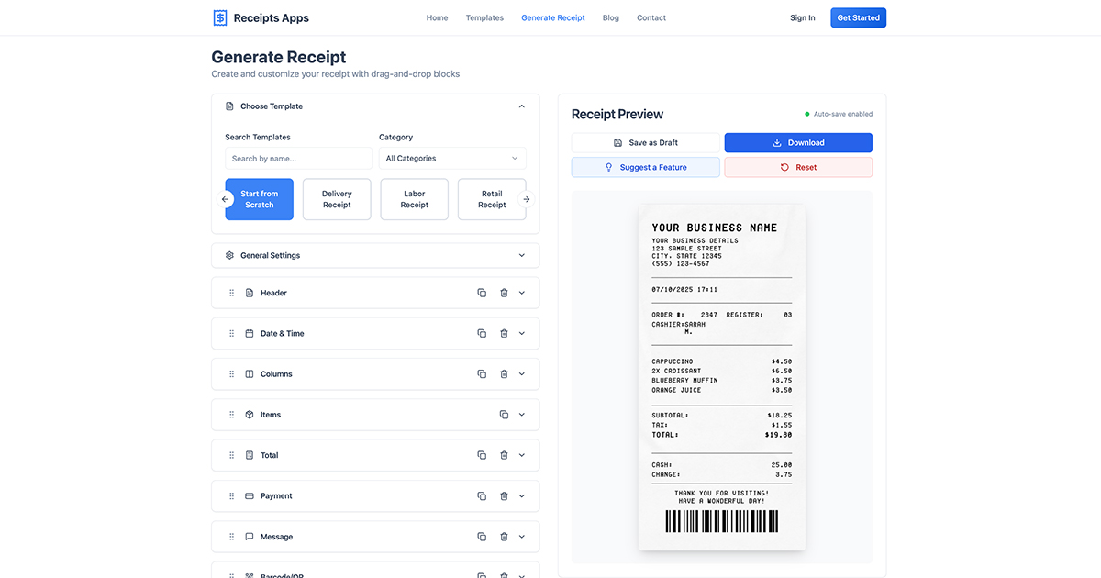The width and height of the screenshot is (1101, 578).
Task: Duplicate the Total block
Action: coord(482,454)
